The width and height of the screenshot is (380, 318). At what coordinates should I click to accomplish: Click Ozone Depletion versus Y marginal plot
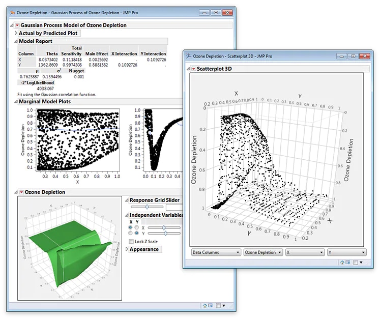coord(163,140)
